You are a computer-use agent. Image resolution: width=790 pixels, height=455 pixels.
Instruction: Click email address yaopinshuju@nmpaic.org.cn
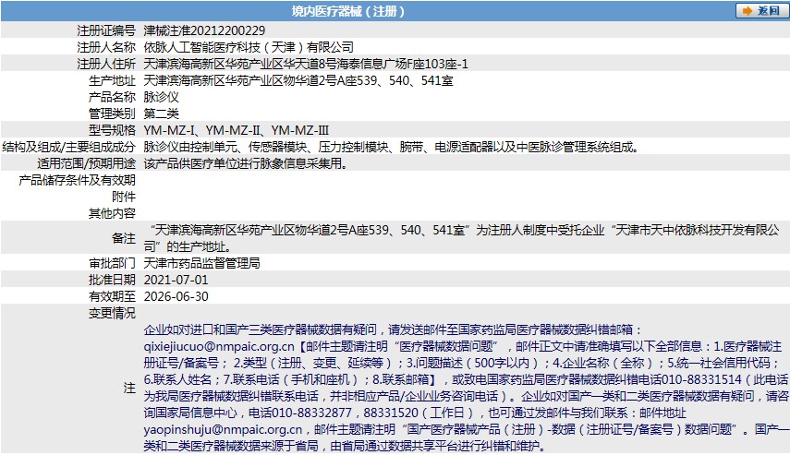(x=223, y=429)
